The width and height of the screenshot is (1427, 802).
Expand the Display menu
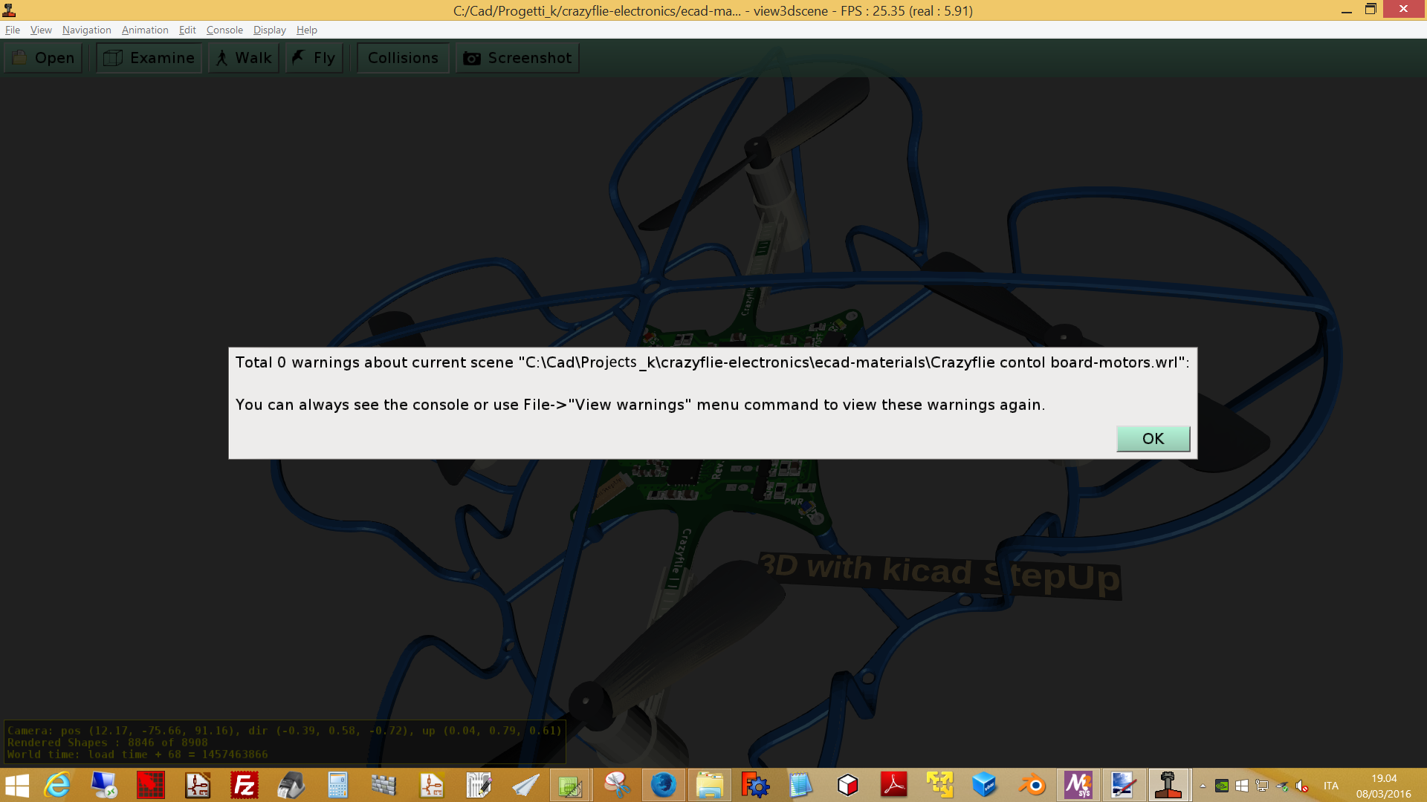click(269, 30)
